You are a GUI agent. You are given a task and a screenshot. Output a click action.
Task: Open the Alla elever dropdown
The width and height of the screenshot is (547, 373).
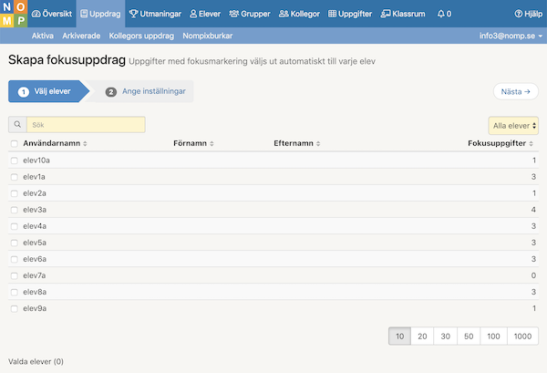pyautogui.click(x=513, y=126)
